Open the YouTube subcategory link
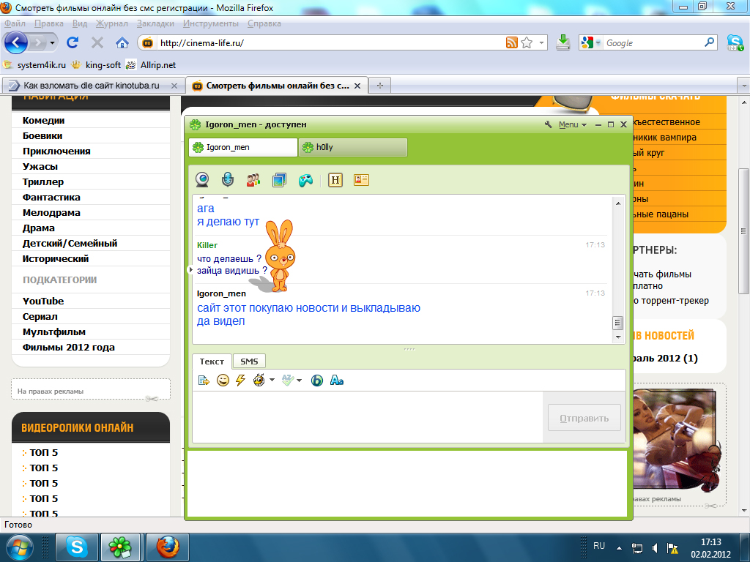The width and height of the screenshot is (750, 562). [43, 301]
